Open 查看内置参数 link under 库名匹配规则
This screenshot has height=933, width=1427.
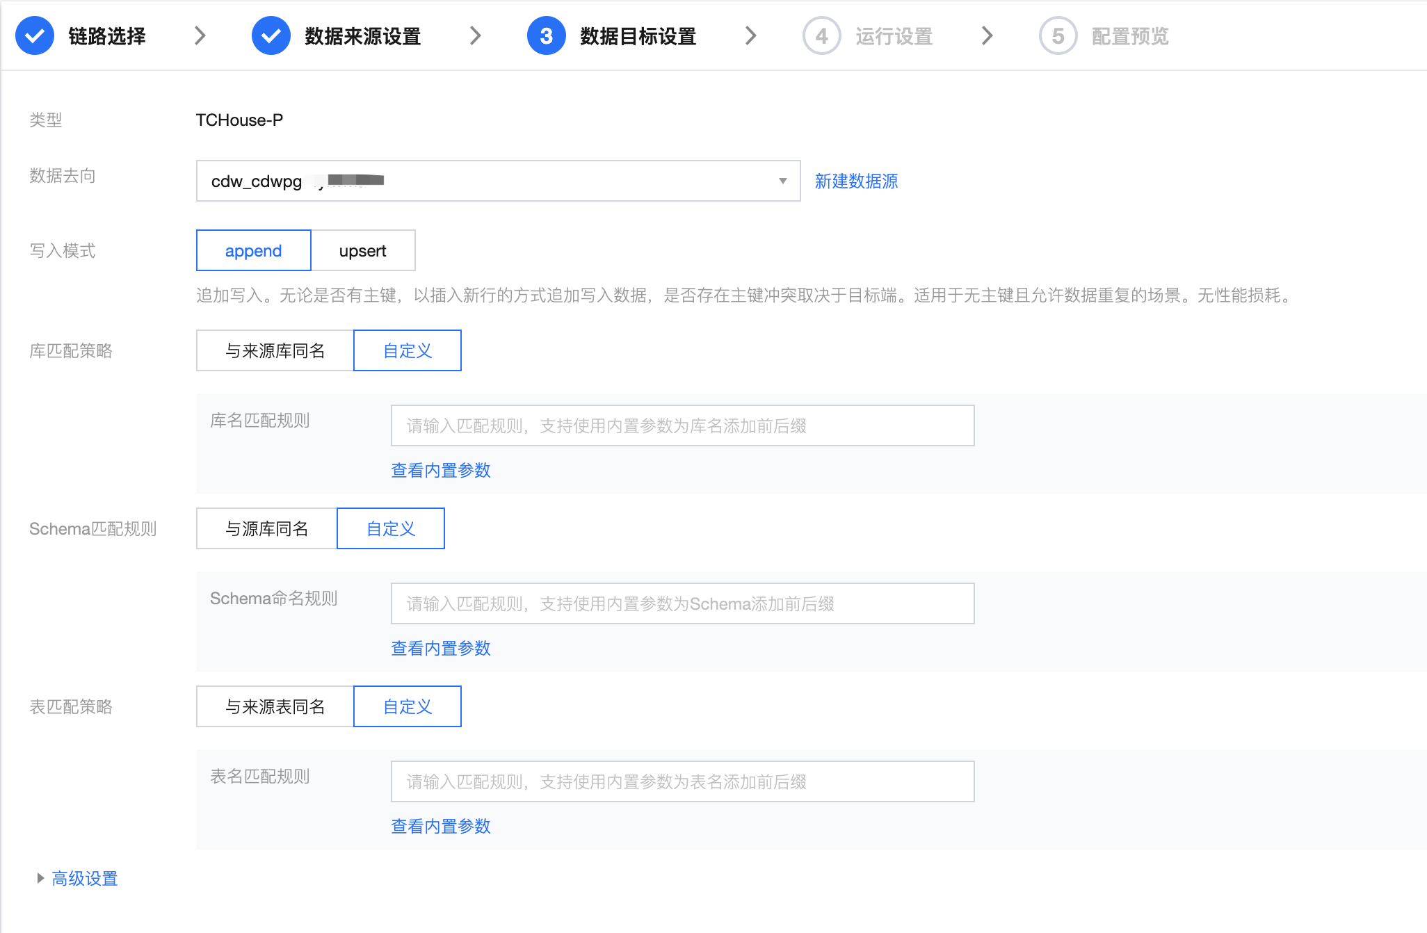[x=441, y=470]
